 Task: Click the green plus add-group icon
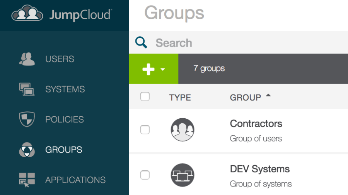(148, 69)
